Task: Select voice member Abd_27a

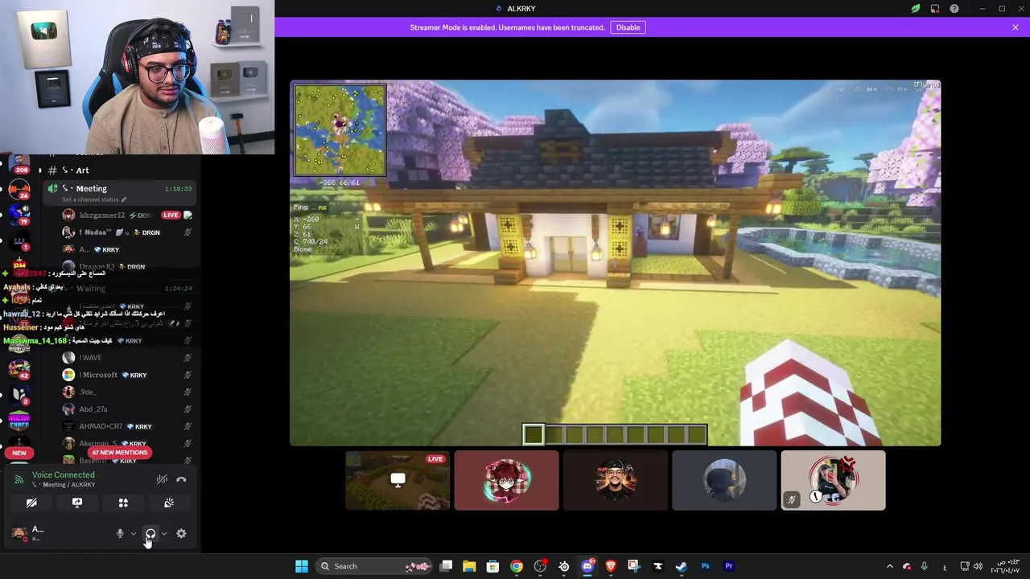Action: coord(126,409)
